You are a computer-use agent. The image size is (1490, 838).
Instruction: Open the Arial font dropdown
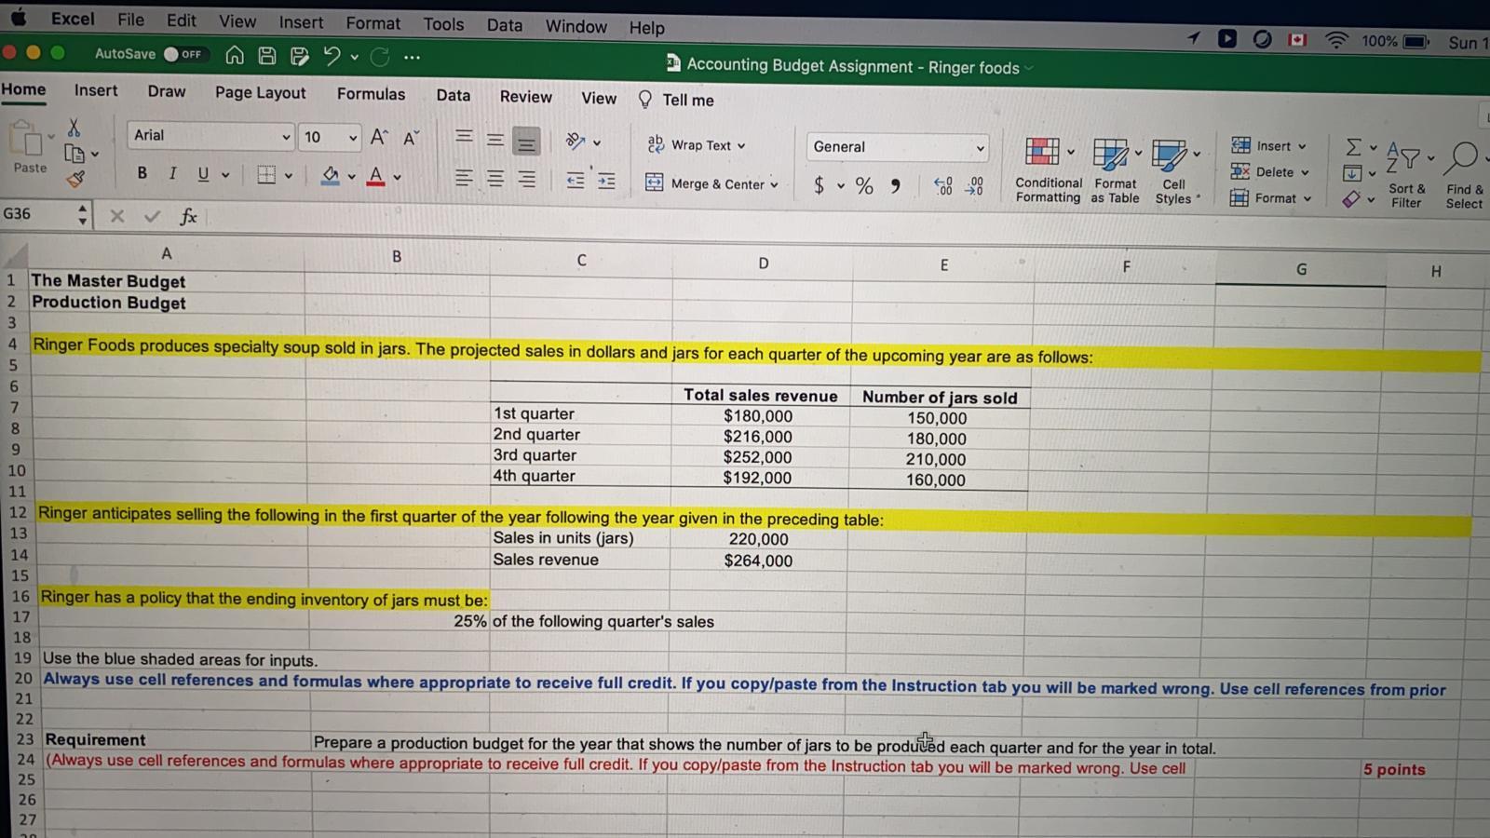click(x=286, y=136)
